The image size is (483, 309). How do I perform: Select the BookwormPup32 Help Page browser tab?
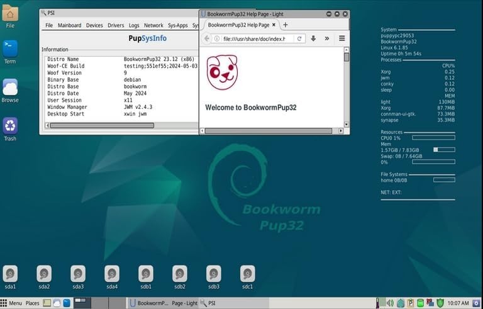(239, 25)
